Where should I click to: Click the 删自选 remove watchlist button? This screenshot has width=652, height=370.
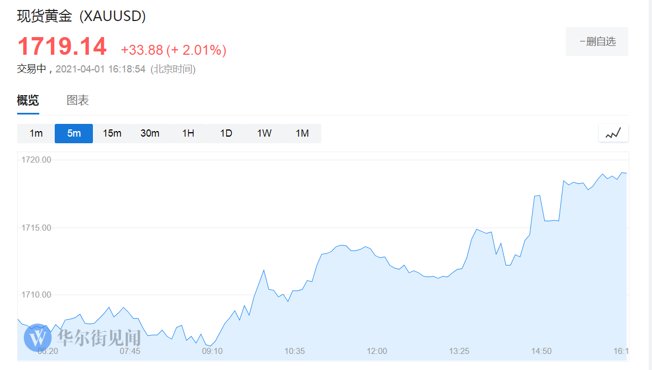tap(597, 41)
